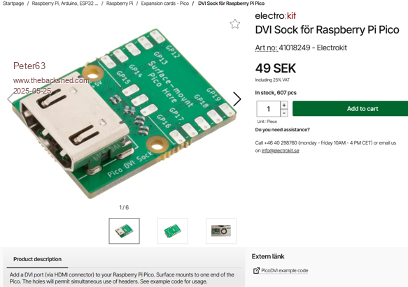Open external link icon beside PicoDVI example code
408x287 pixels.
[256, 271]
